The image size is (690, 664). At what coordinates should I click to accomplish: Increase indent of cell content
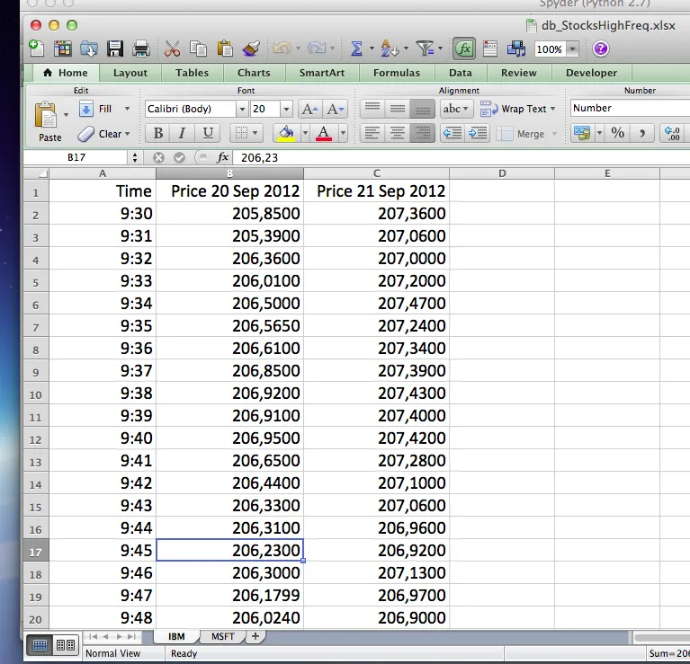(478, 133)
